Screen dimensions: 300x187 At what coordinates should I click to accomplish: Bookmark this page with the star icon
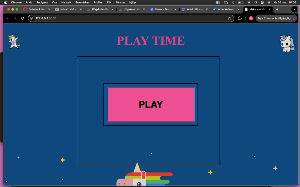click(229, 18)
